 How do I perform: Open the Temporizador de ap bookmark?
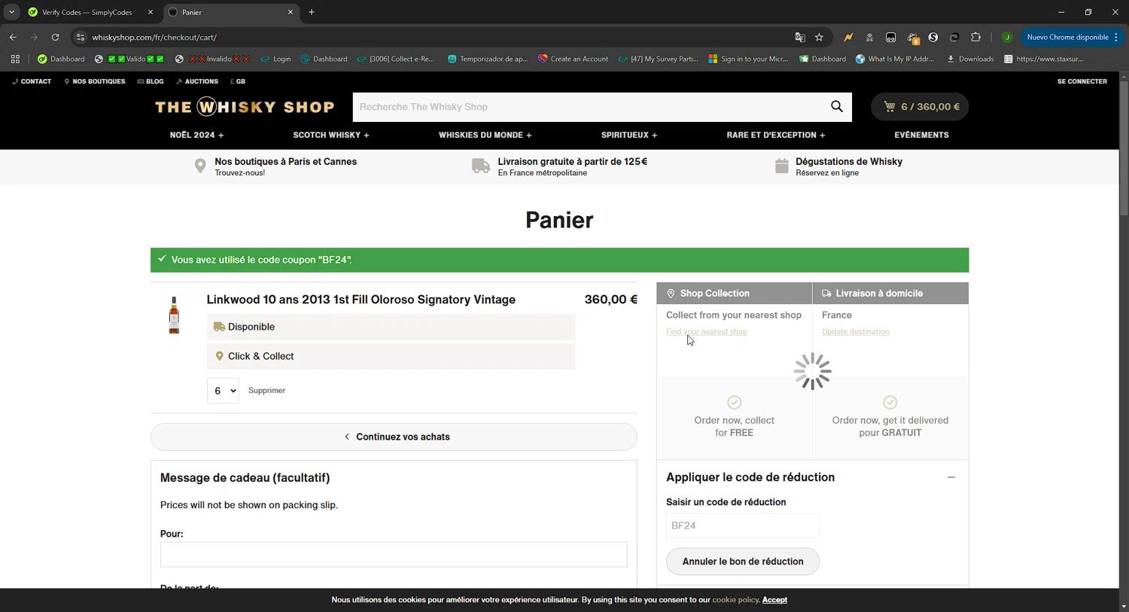(x=488, y=59)
